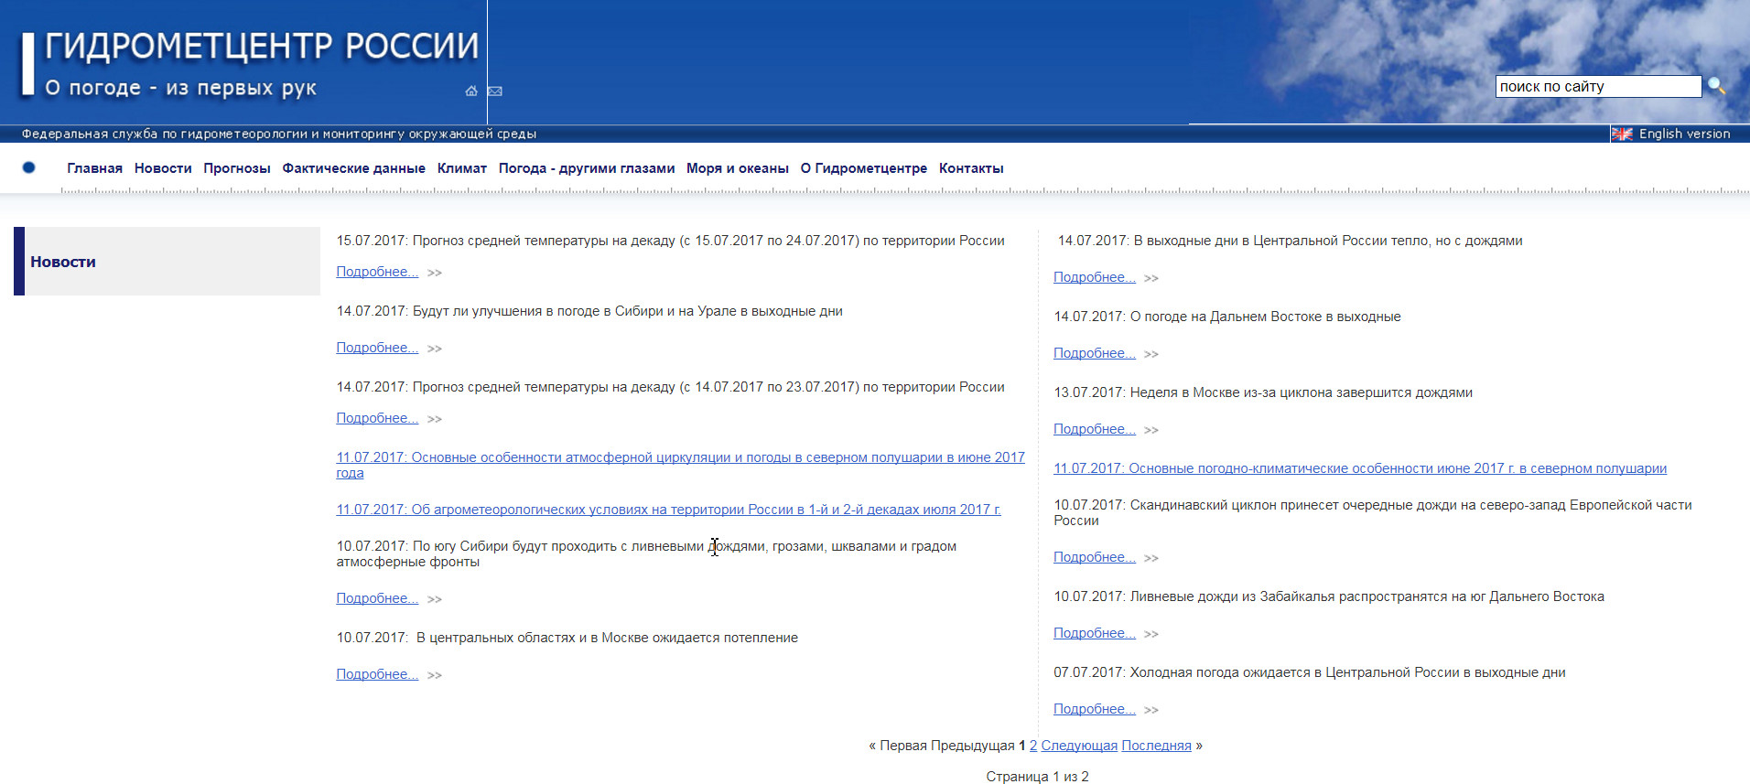This screenshot has width=1750, height=784.
Task: Switch to English version
Action: 1684,134
